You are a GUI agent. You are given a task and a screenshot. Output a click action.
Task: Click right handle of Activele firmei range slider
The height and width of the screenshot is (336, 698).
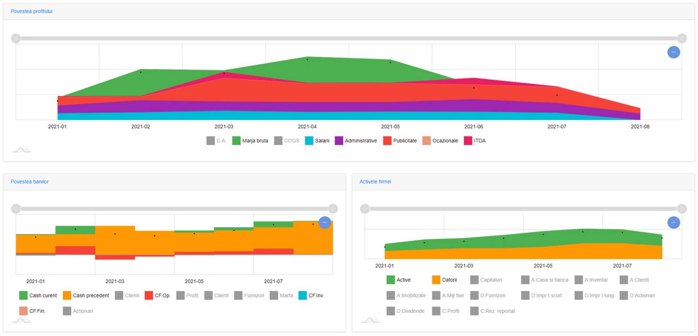coord(682,209)
